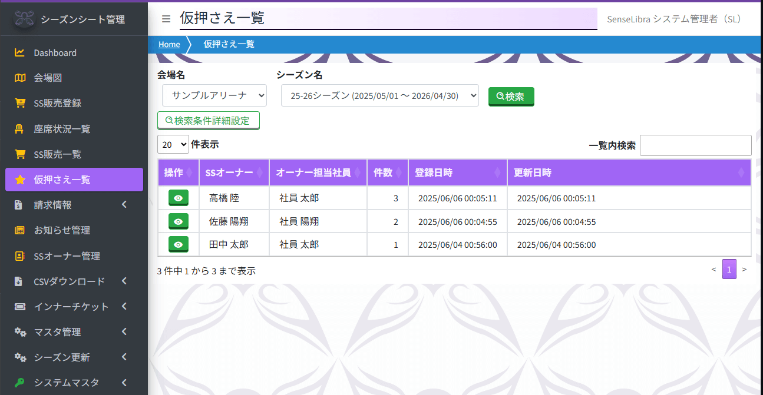Open the 会場名 venue dropdown

(x=214, y=95)
